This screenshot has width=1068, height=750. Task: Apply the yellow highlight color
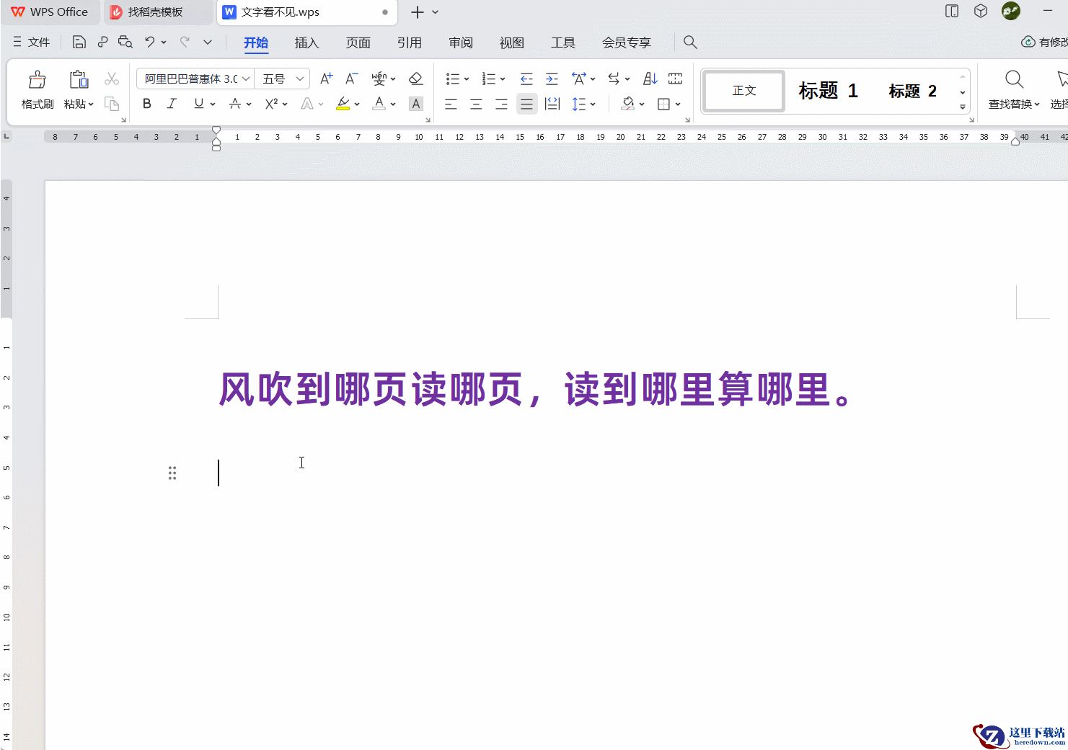coord(343,104)
